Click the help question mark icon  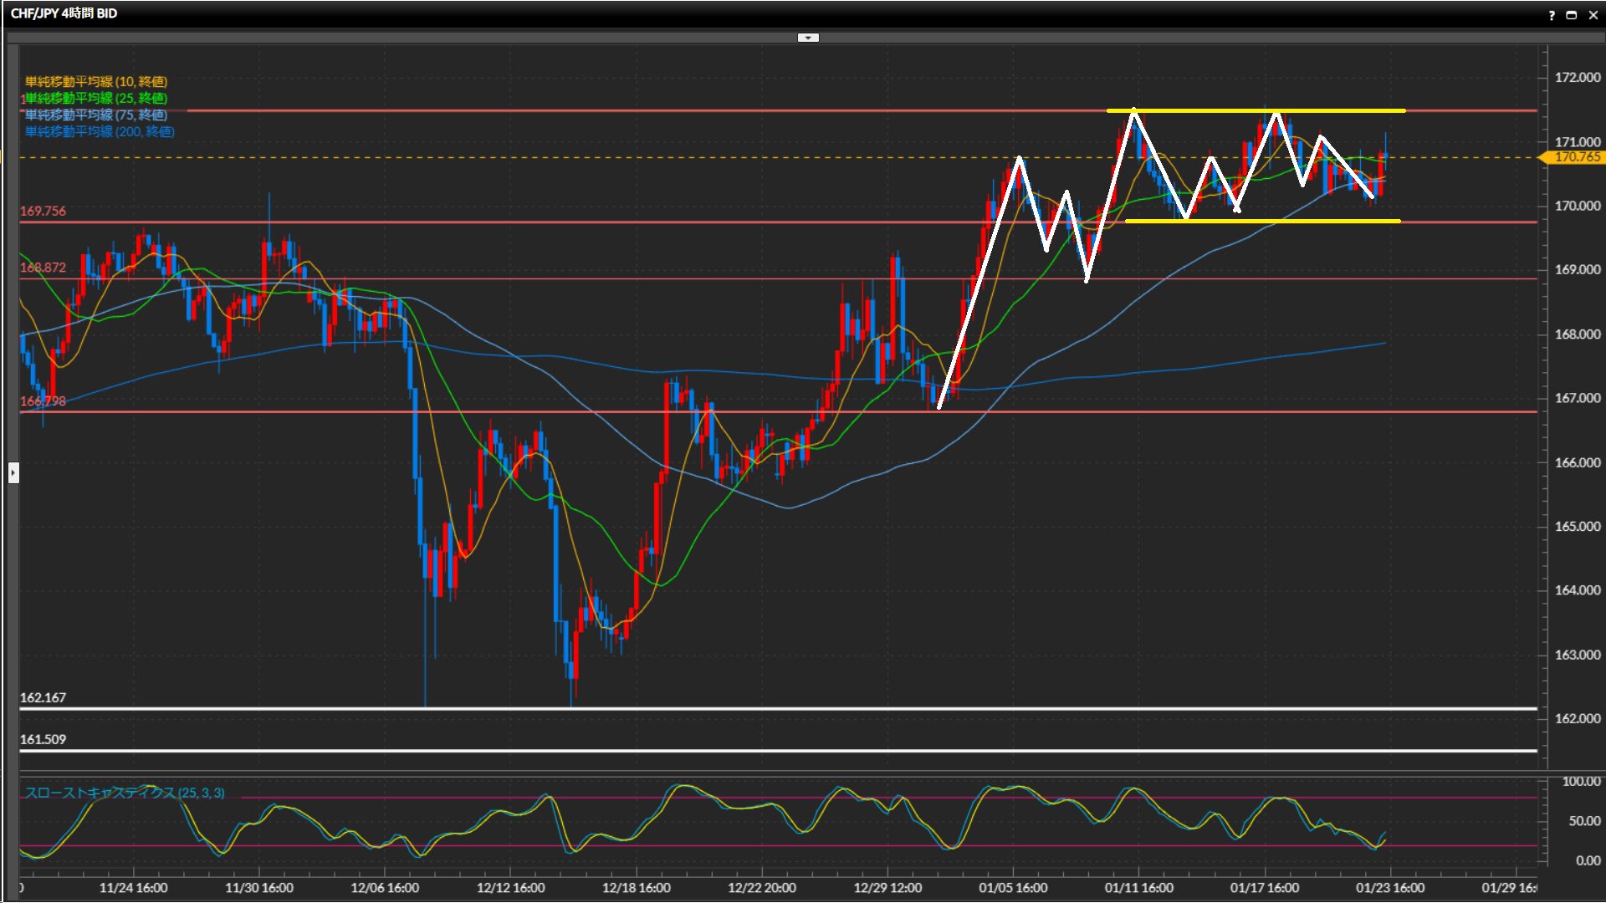[1552, 15]
